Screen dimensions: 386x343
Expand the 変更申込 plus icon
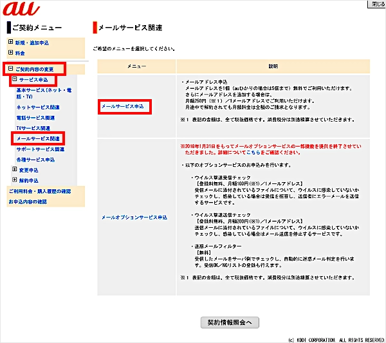(x=15, y=170)
